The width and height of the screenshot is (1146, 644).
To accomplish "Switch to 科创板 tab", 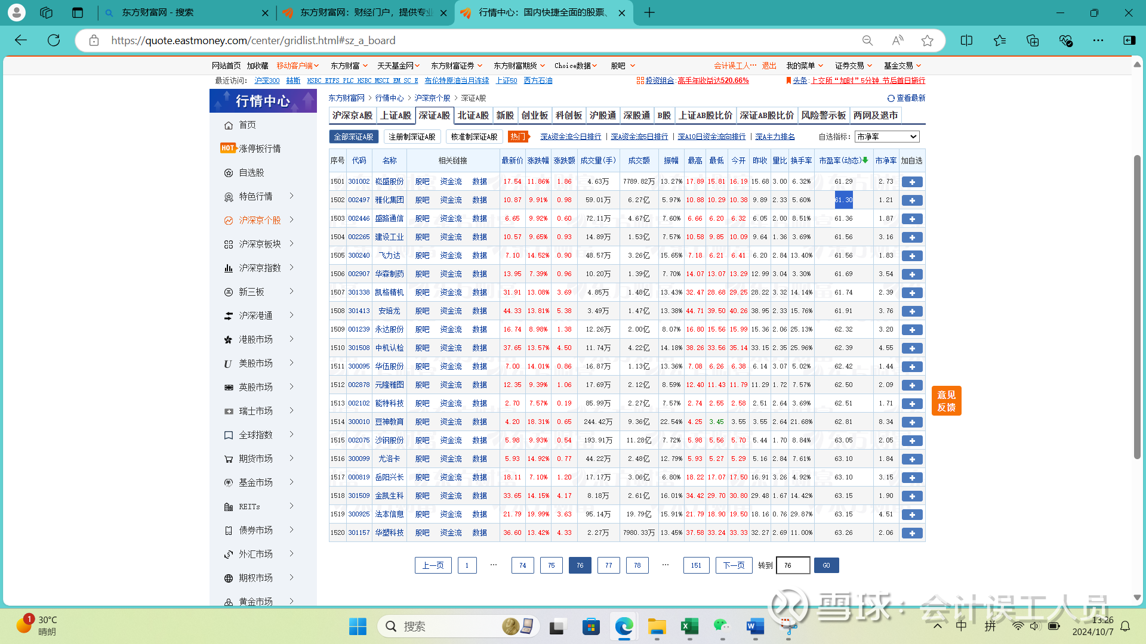I will point(569,116).
